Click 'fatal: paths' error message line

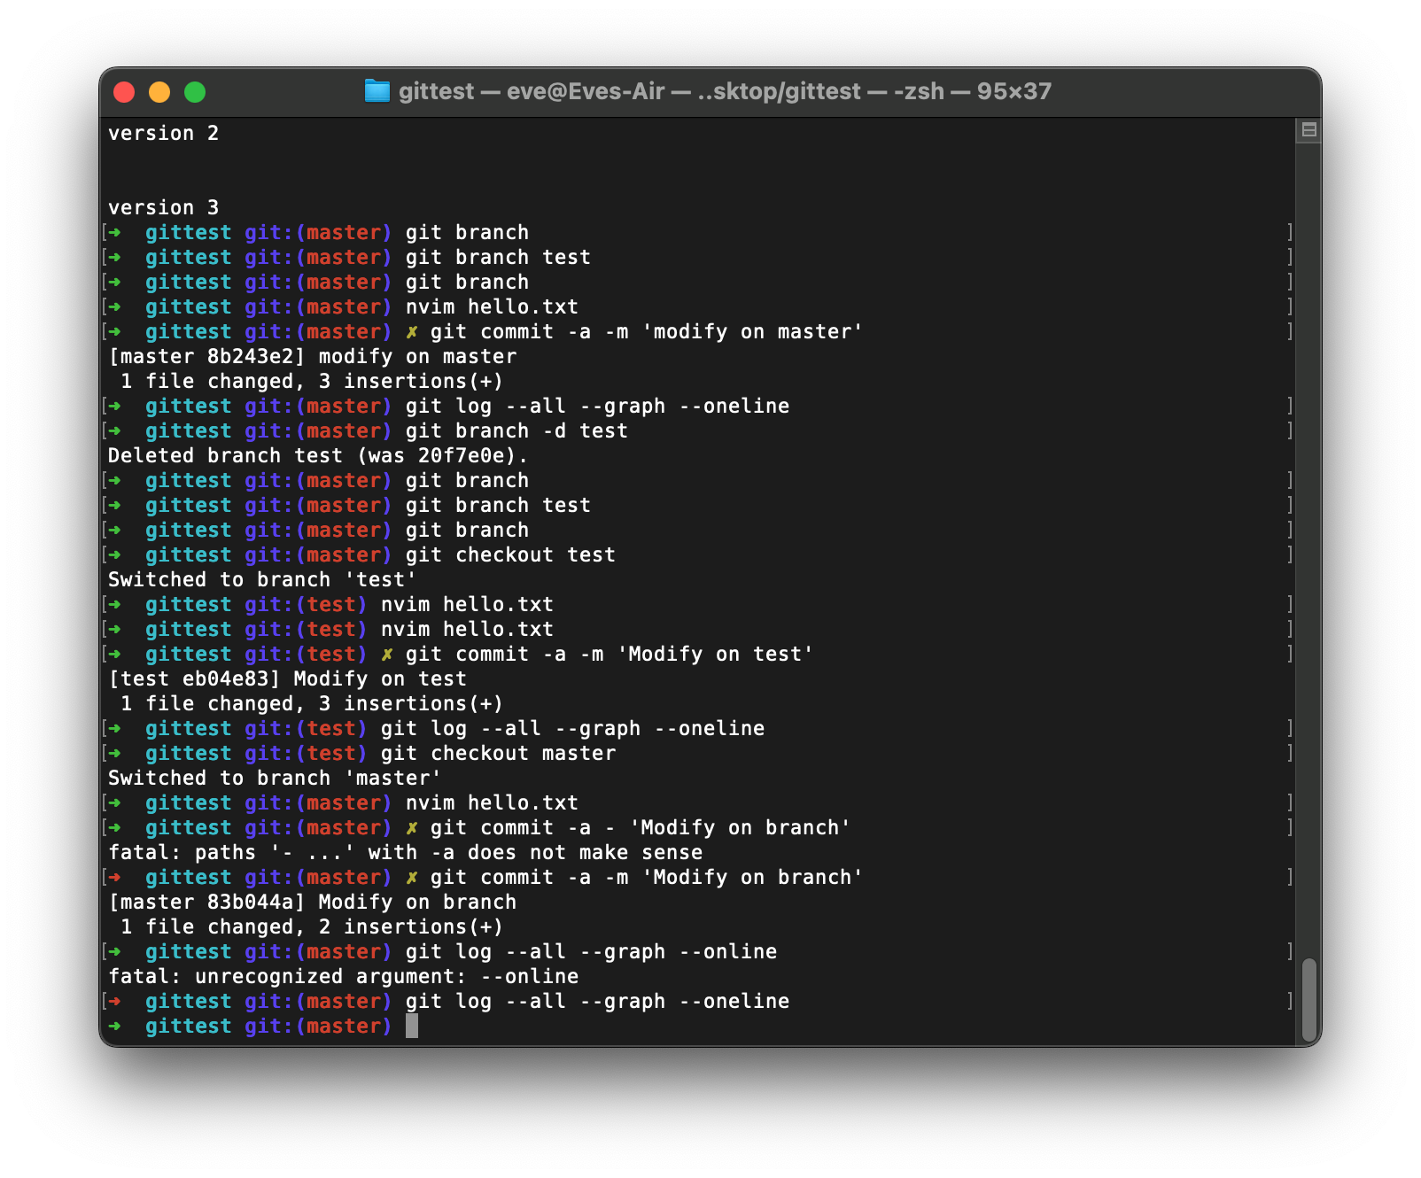(405, 852)
